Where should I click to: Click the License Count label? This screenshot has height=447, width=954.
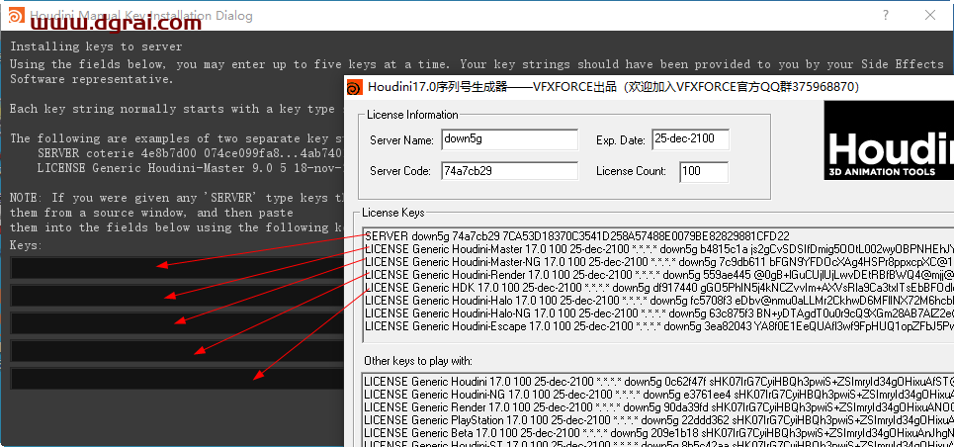(x=631, y=172)
